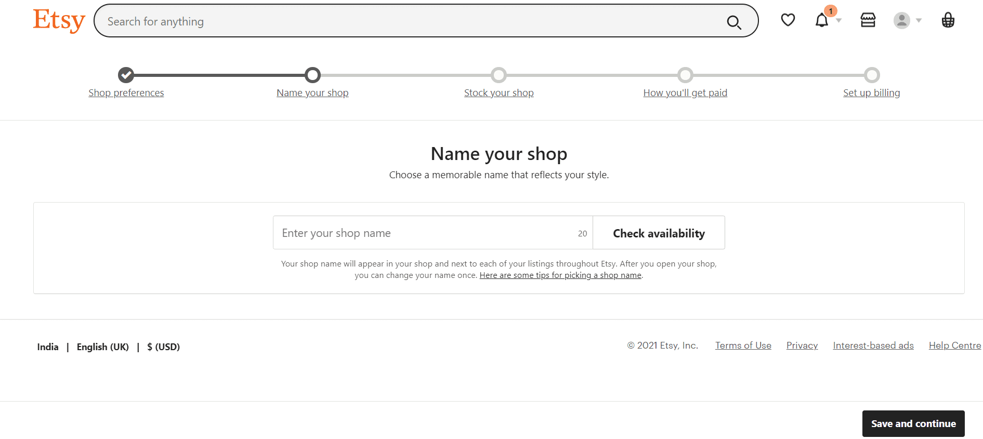Open Interest-based ads link
The image size is (983, 439).
pos(873,345)
